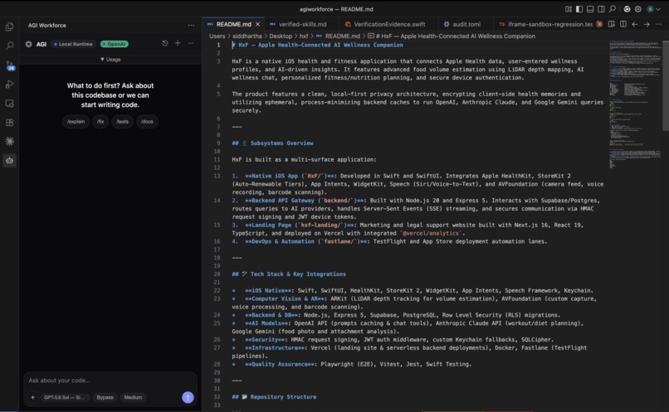
Task: Click the green OpenAI provider badge
Action: (x=115, y=44)
